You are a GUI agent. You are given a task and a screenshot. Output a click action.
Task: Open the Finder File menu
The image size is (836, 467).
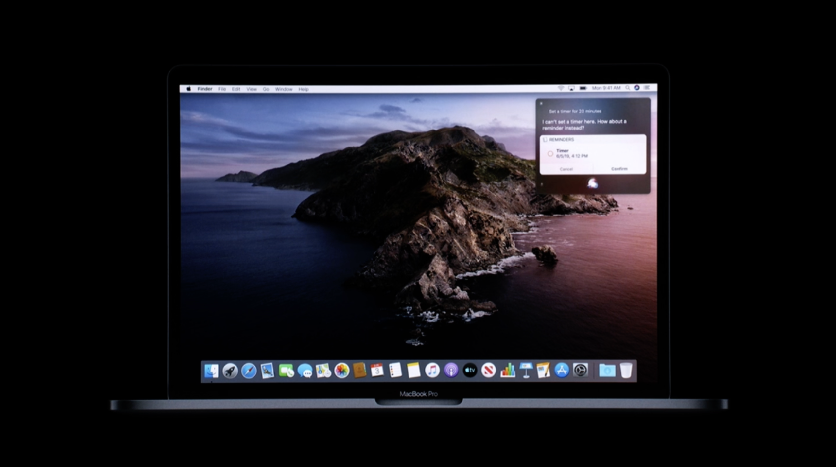222,89
